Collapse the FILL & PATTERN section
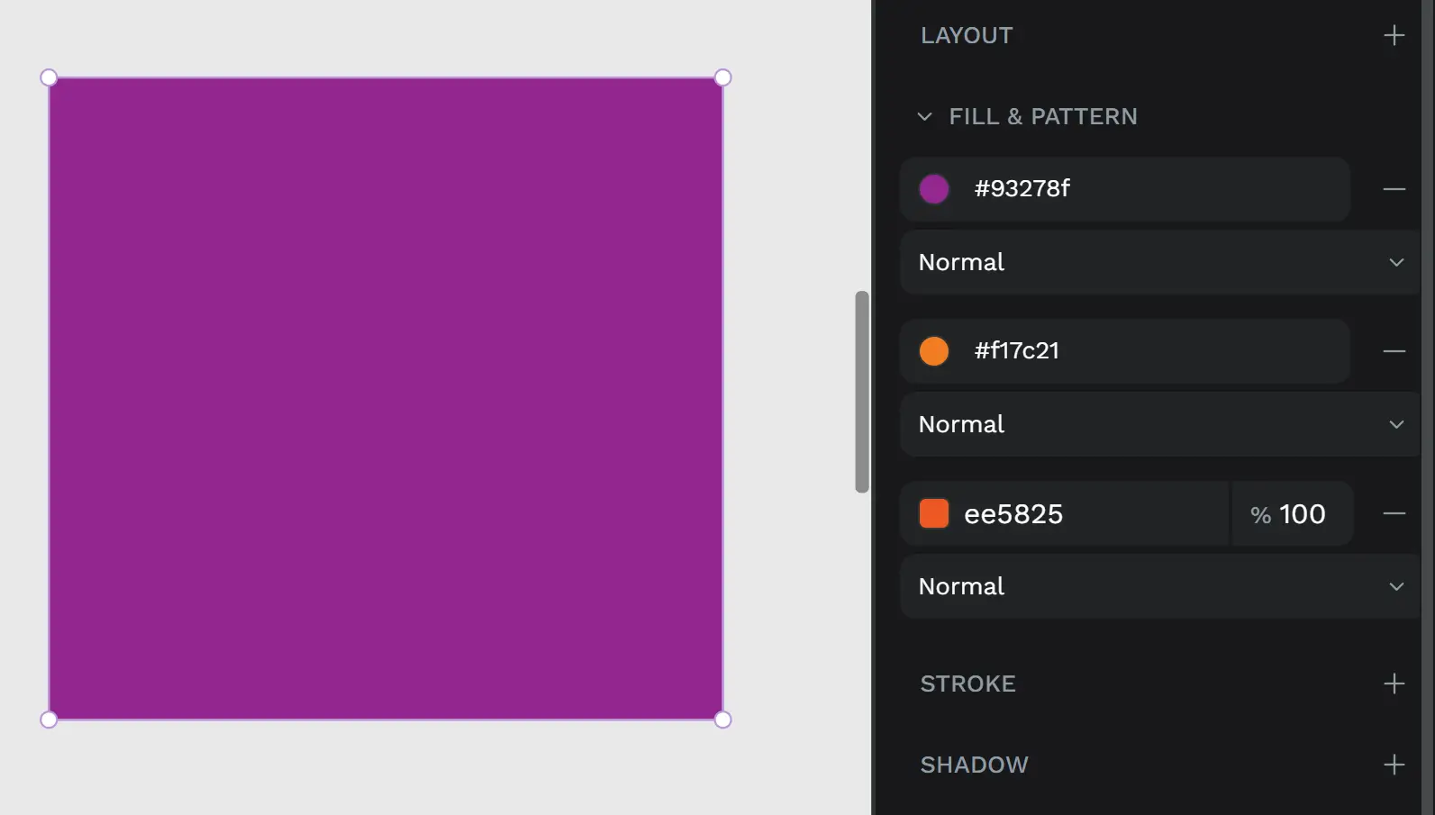This screenshot has width=1435, height=815. 923,116
